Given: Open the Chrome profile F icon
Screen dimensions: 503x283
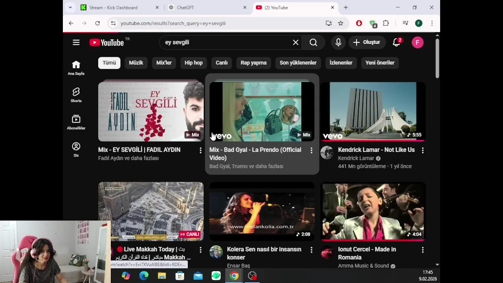Looking at the screenshot, I should [x=419, y=23].
